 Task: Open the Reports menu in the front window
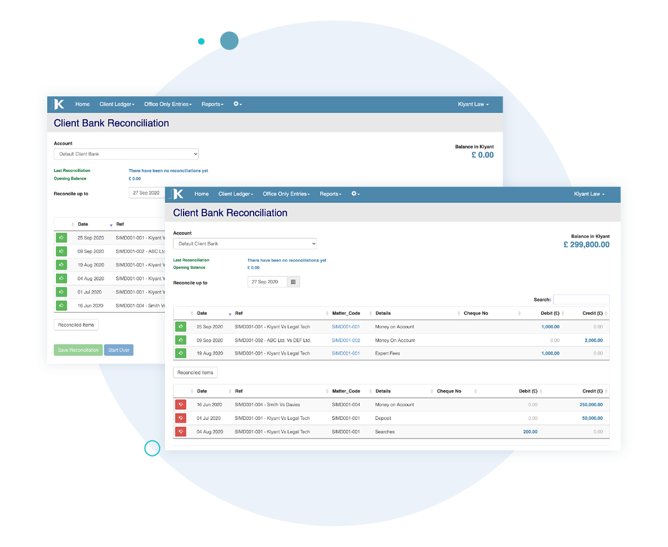tap(331, 194)
